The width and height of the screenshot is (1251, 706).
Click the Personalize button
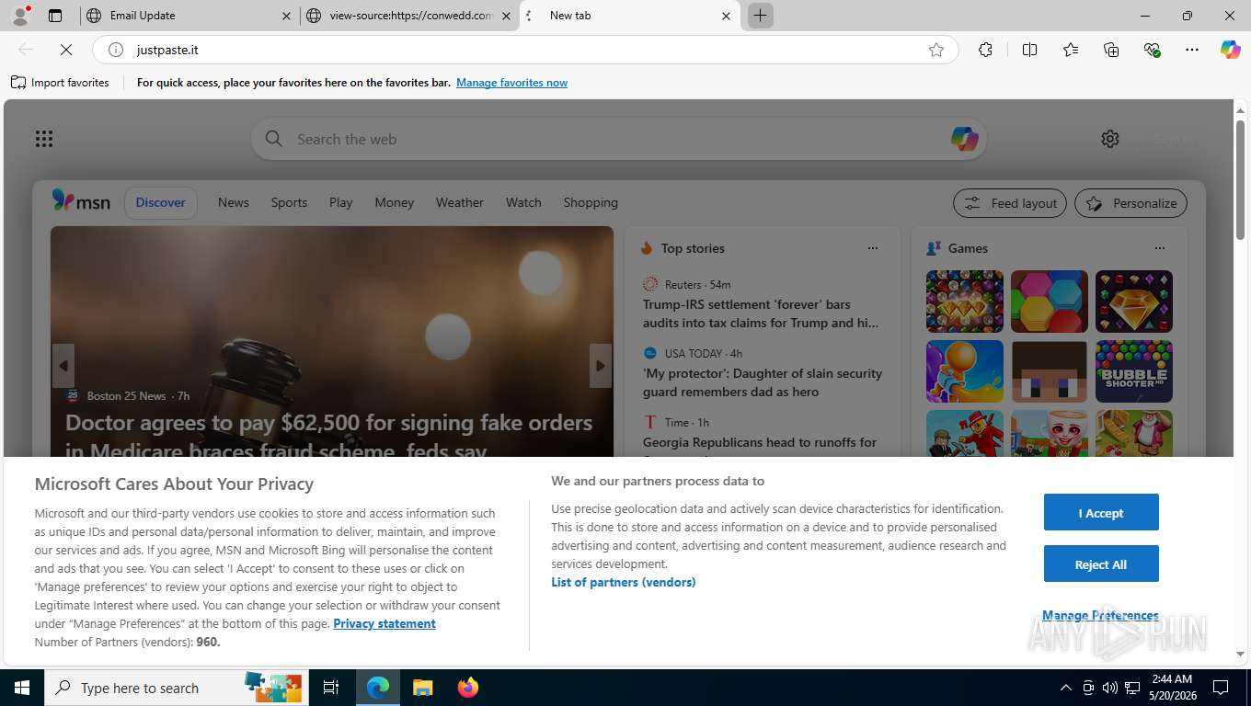coord(1131,203)
